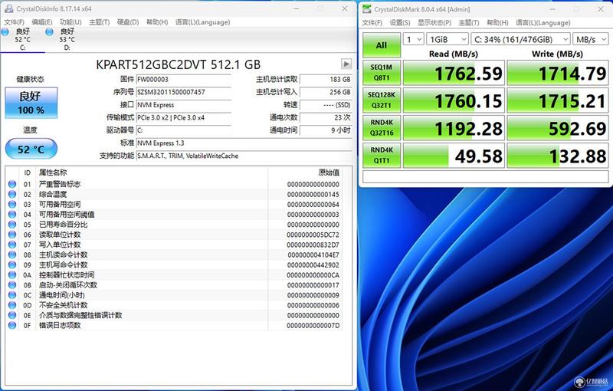Run the RND4K Q1T1 test button
This screenshot has width=613, height=391.
point(382,155)
